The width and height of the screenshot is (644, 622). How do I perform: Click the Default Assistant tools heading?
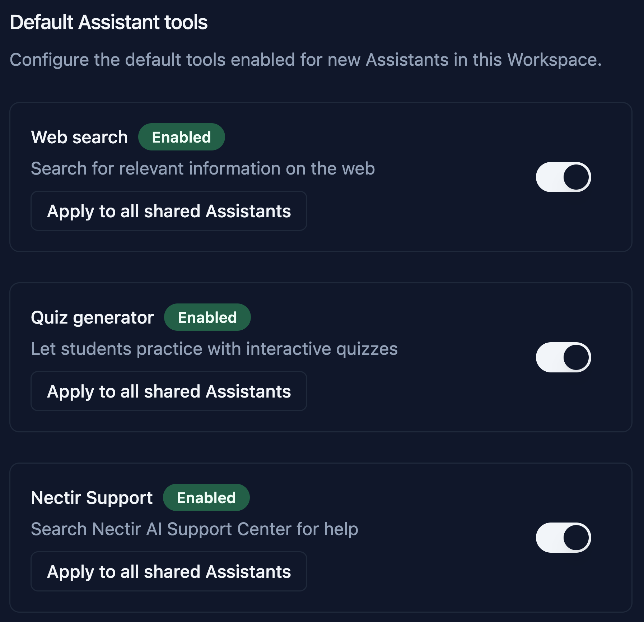coord(109,22)
